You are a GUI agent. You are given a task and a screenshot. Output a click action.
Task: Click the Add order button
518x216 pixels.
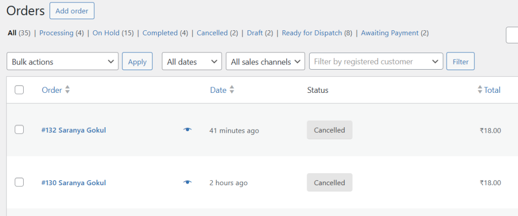pyautogui.click(x=72, y=11)
